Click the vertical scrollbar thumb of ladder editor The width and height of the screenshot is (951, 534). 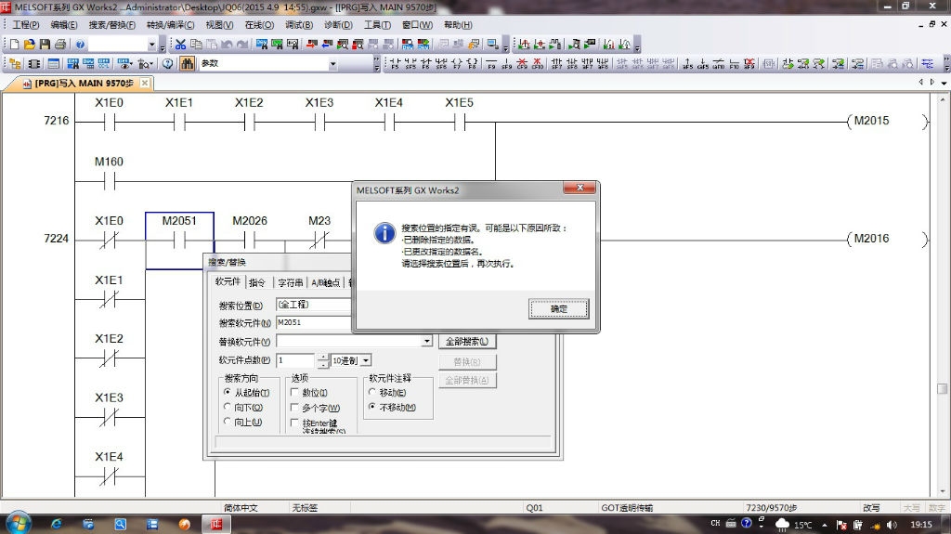[x=942, y=388]
